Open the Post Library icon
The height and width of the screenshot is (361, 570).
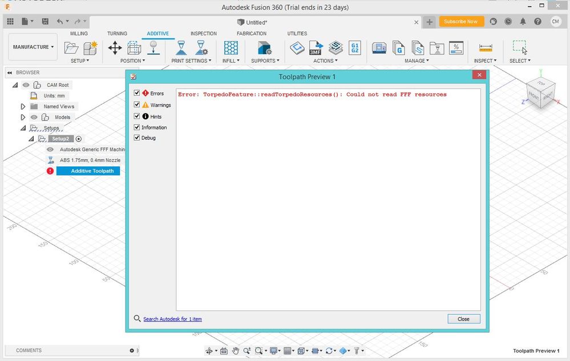398,47
